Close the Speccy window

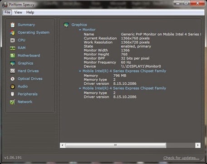tap(197, 3)
